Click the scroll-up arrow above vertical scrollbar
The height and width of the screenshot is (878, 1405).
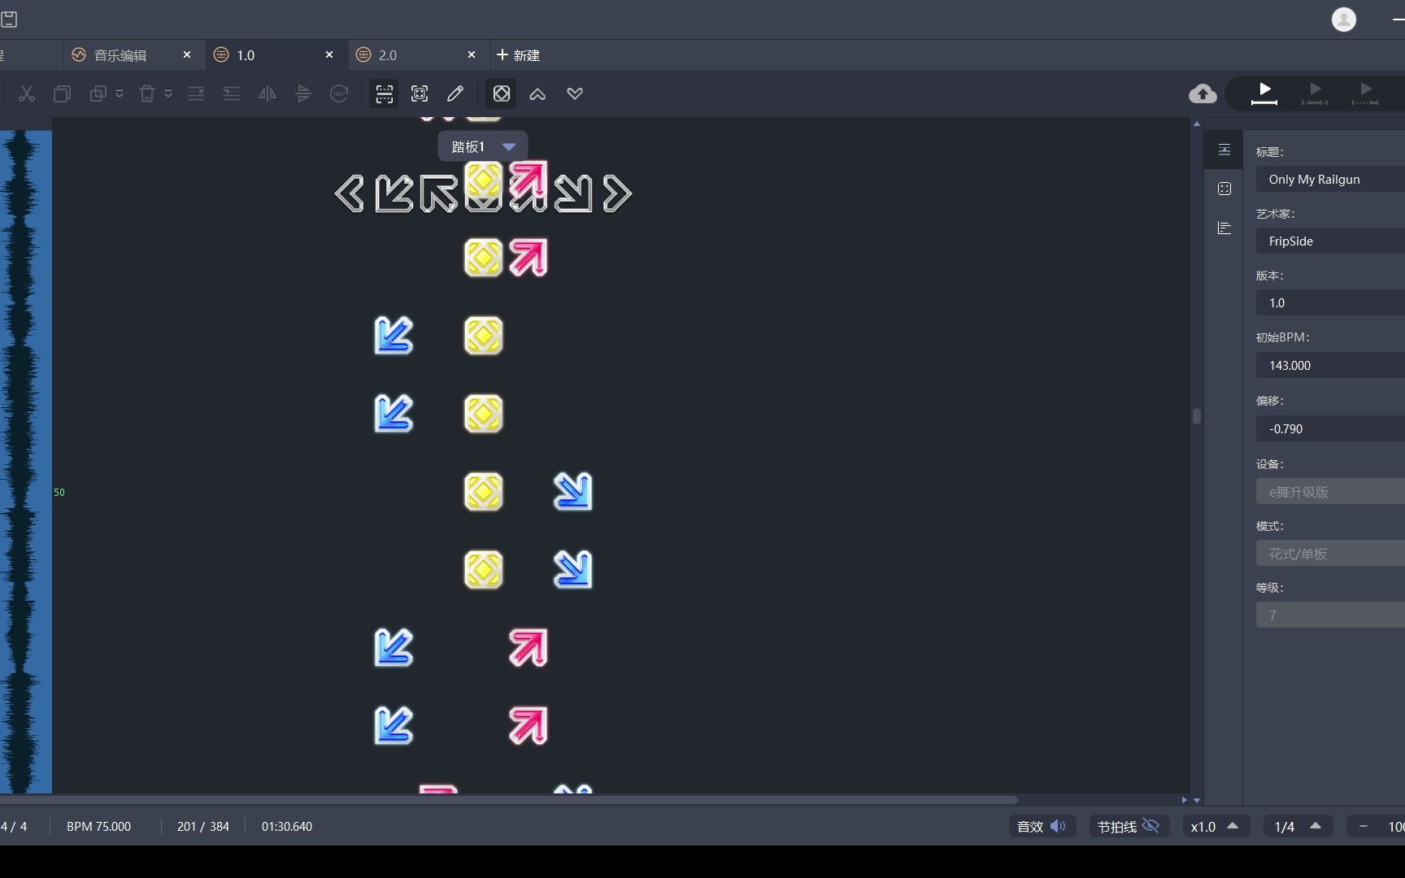coord(1197,124)
